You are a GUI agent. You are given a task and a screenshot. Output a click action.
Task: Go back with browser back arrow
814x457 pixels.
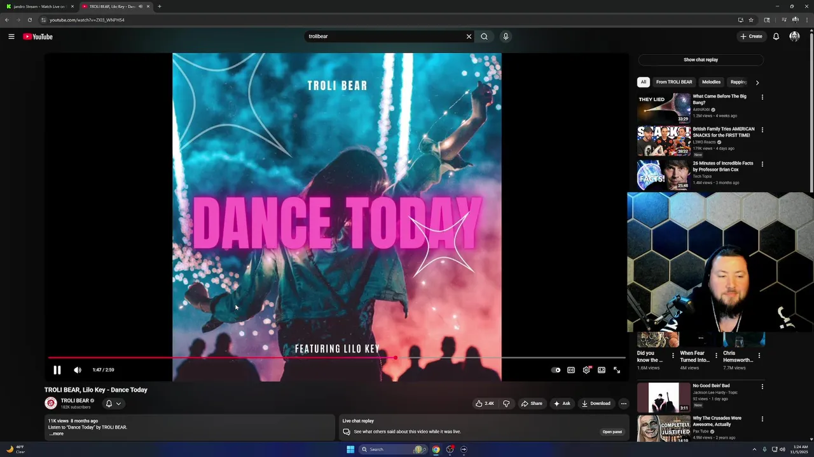7,20
